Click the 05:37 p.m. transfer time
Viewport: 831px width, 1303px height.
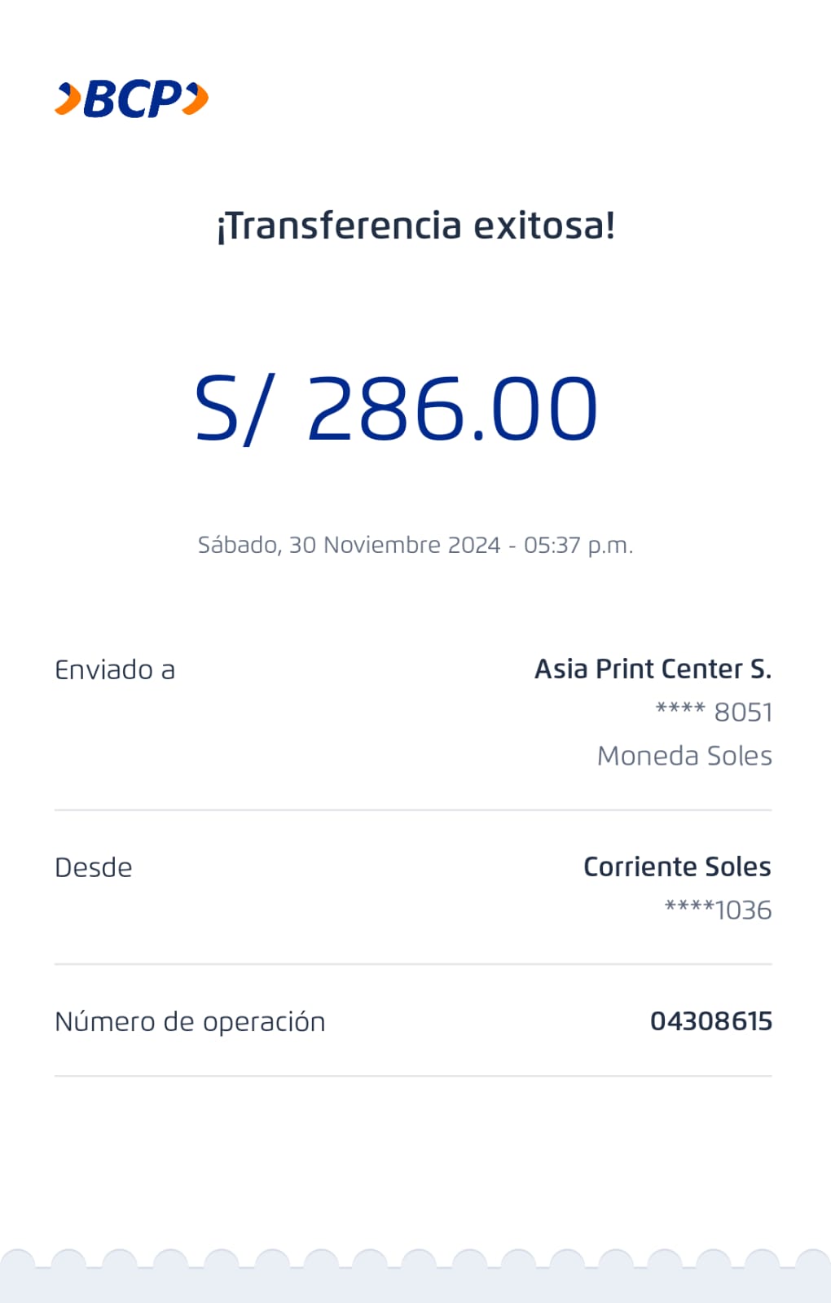coord(578,545)
